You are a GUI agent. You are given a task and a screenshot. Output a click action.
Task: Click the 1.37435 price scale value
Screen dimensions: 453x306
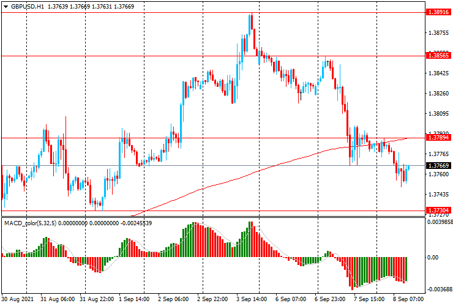(x=439, y=195)
